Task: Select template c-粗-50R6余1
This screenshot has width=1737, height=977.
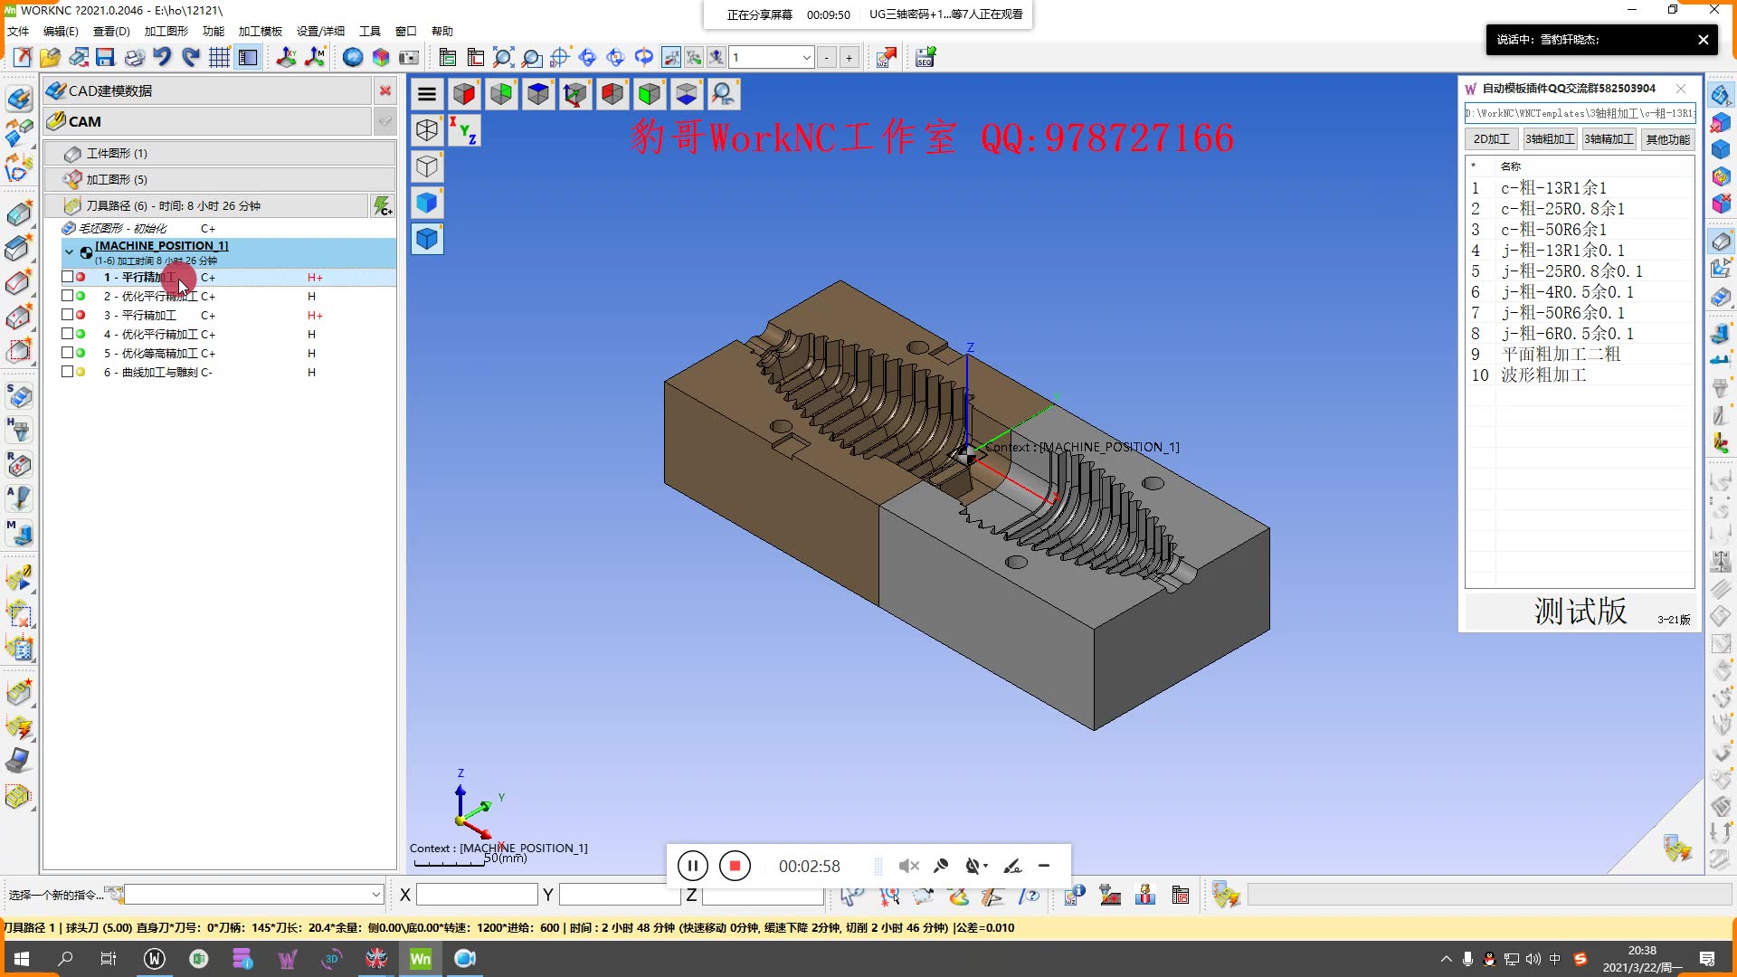Action: click(x=1553, y=230)
